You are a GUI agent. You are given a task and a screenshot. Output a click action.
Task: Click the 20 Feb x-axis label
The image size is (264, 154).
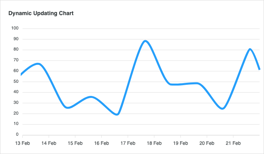coord(207,143)
